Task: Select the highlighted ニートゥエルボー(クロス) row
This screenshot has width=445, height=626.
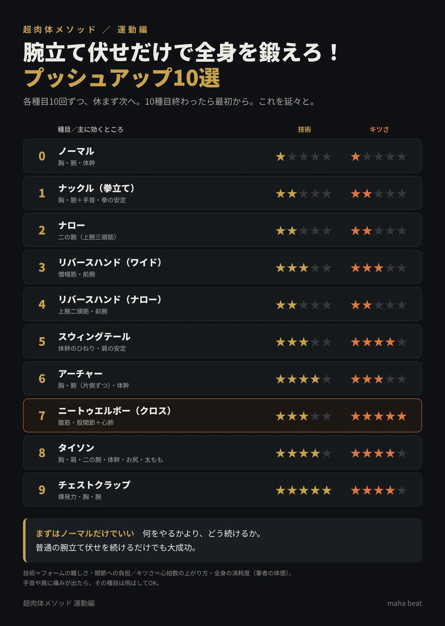Action: point(222,415)
